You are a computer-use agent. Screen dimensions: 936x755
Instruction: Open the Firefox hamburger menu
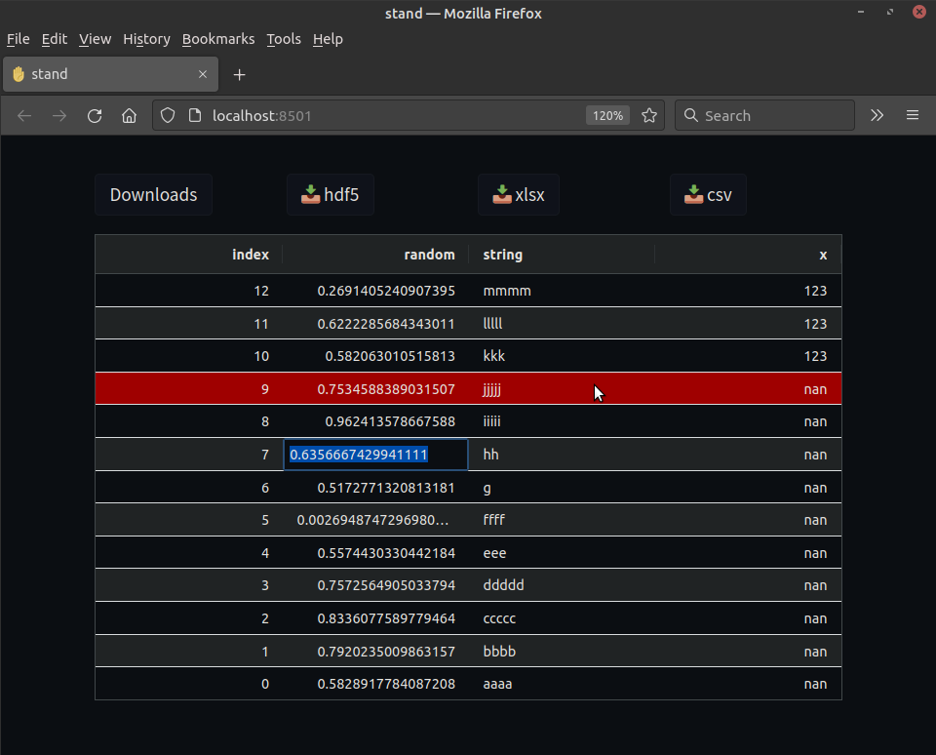[x=913, y=115]
